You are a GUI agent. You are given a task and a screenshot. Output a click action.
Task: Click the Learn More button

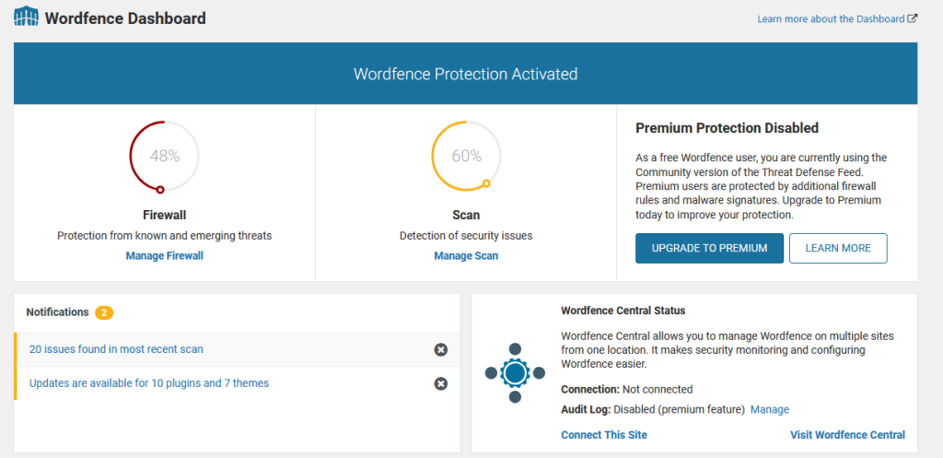click(838, 248)
